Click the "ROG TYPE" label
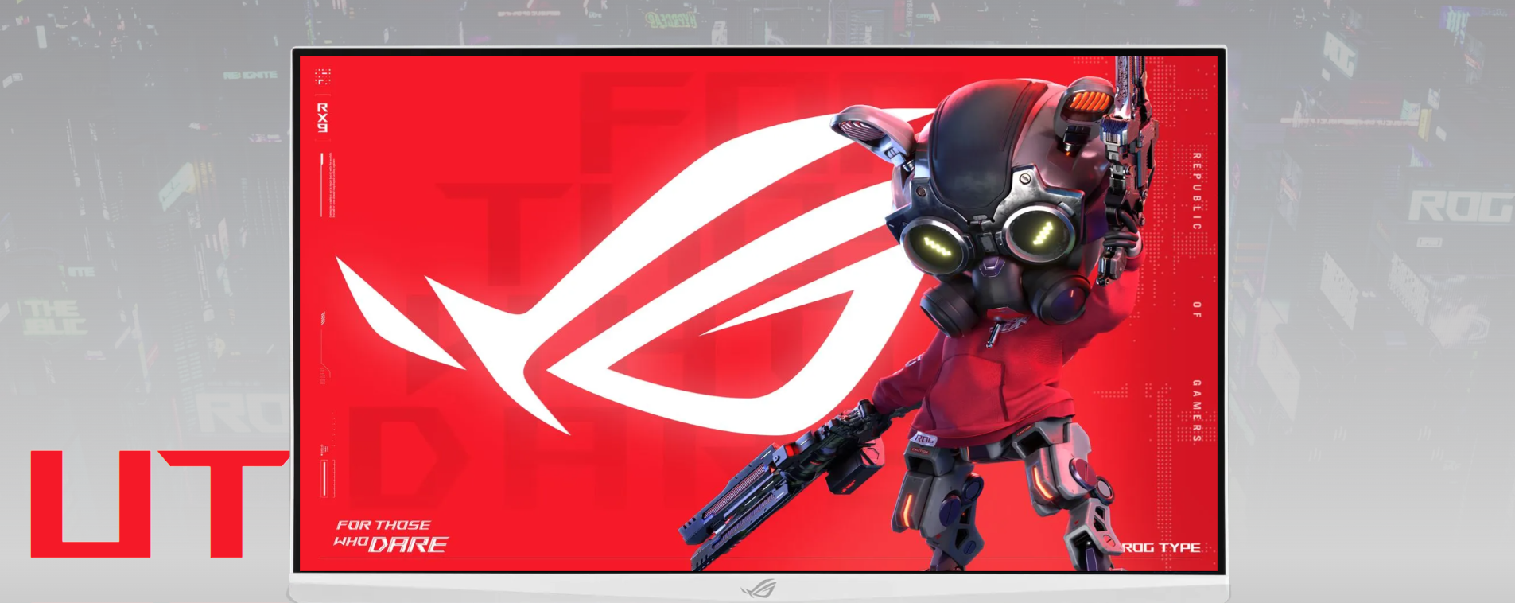 tap(1160, 547)
